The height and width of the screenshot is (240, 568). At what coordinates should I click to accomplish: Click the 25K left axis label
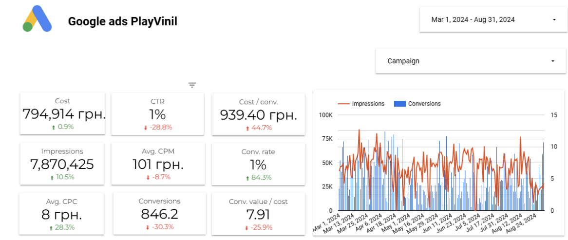327,187
